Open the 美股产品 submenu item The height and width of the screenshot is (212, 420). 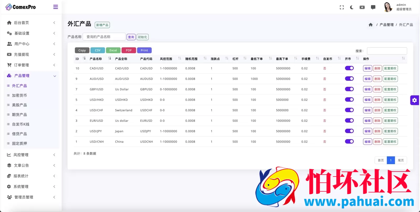tap(19, 105)
